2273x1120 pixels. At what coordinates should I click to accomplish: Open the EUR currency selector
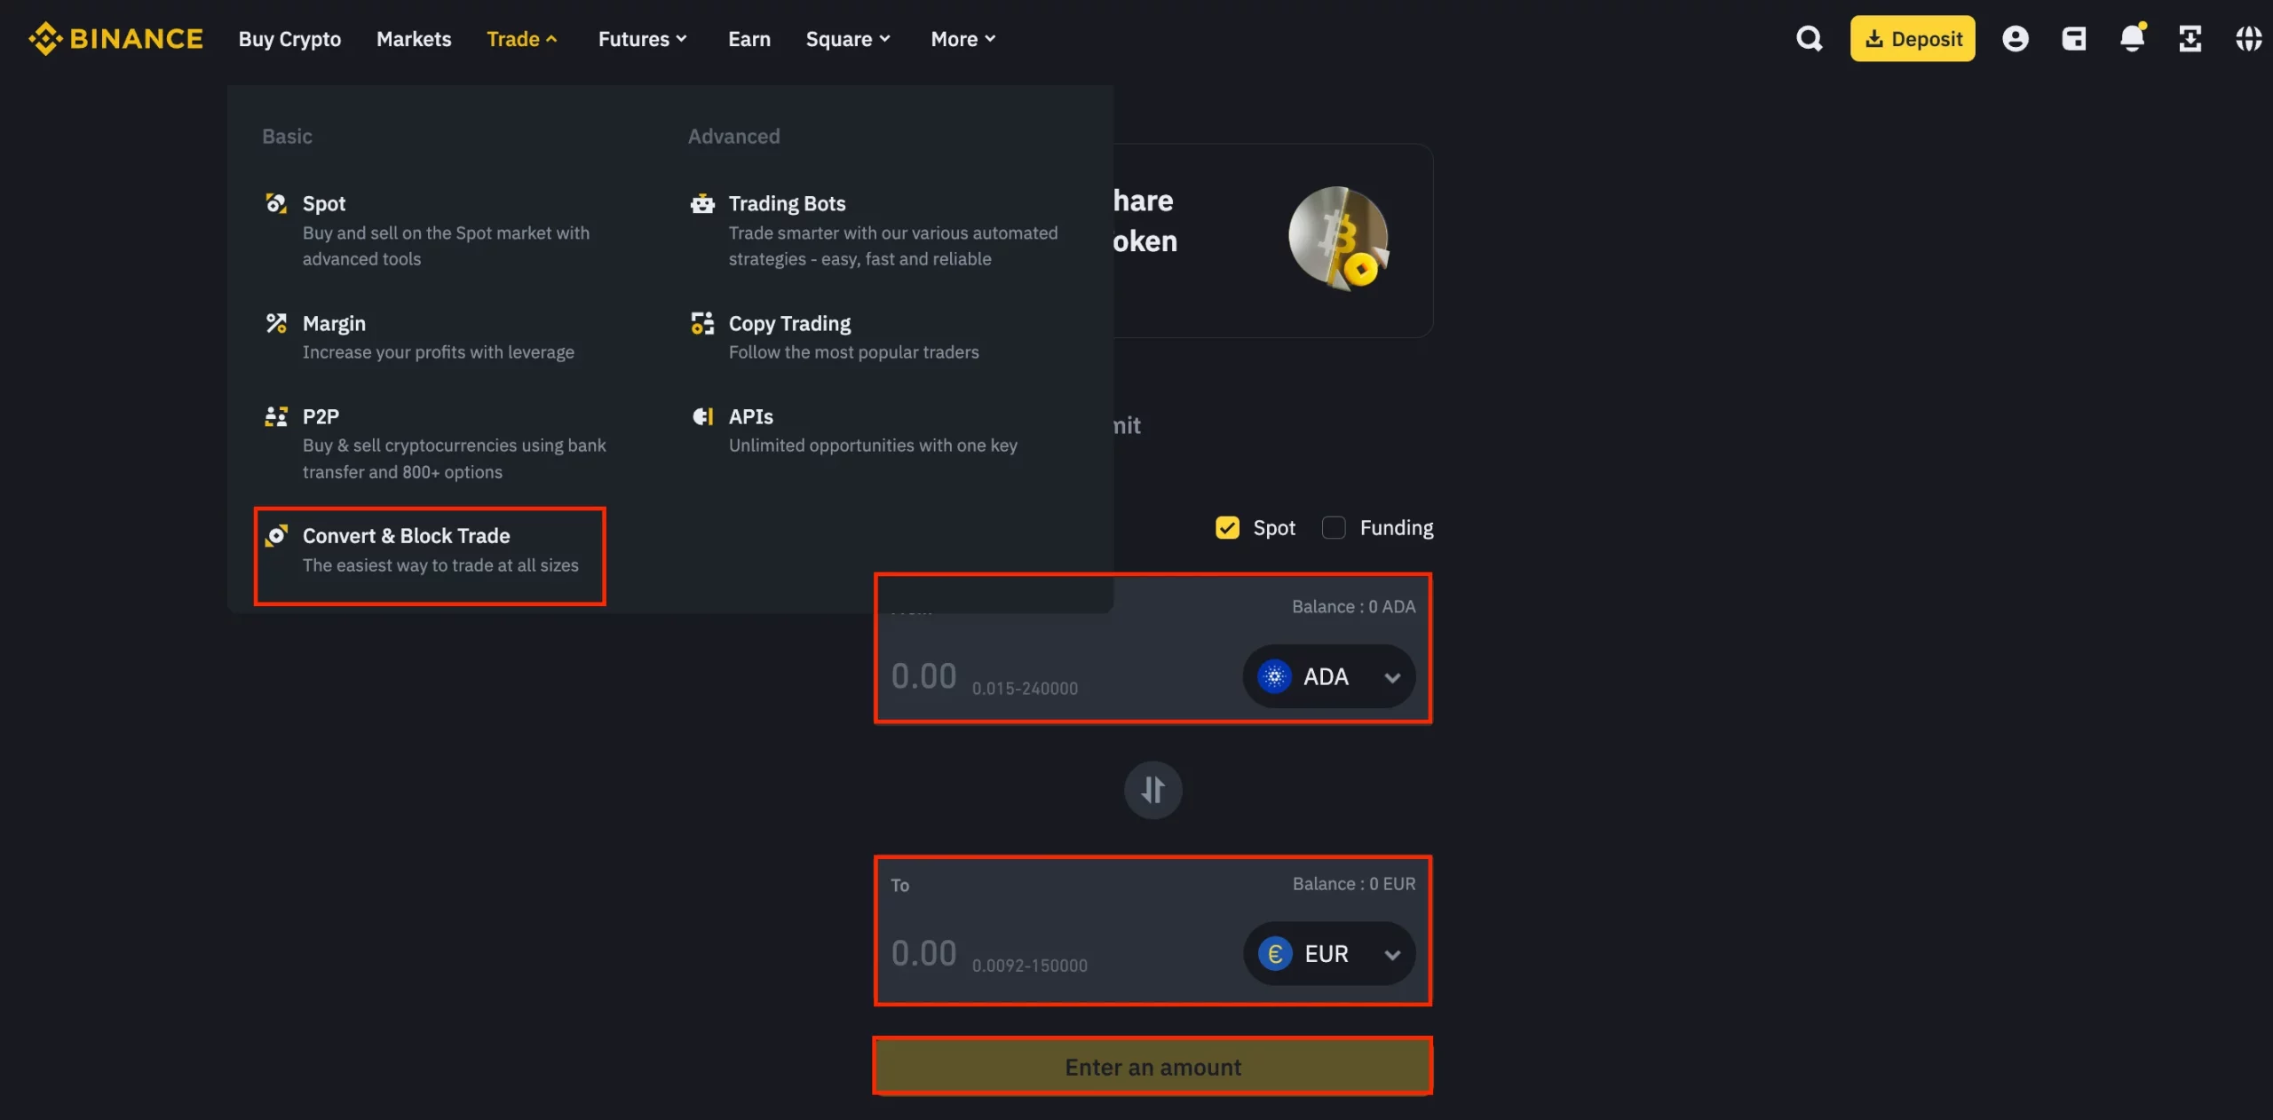click(1329, 953)
